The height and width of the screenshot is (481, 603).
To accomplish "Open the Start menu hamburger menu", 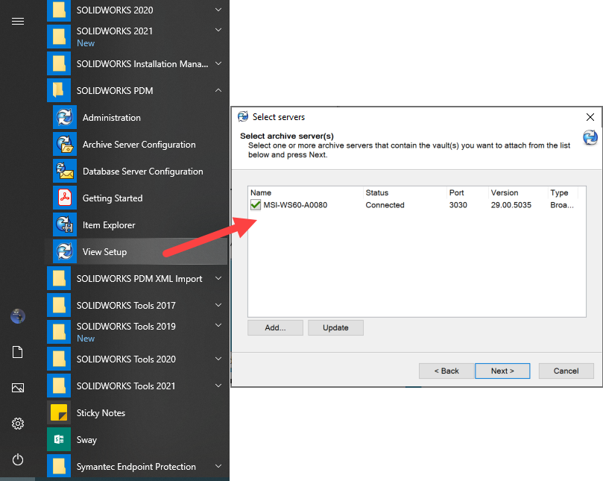I will click(x=18, y=21).
